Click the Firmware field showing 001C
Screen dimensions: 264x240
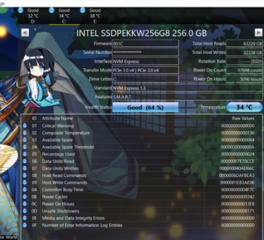[145, 43]
